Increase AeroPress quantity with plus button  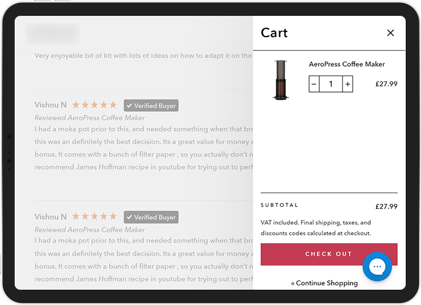[348, 84]
